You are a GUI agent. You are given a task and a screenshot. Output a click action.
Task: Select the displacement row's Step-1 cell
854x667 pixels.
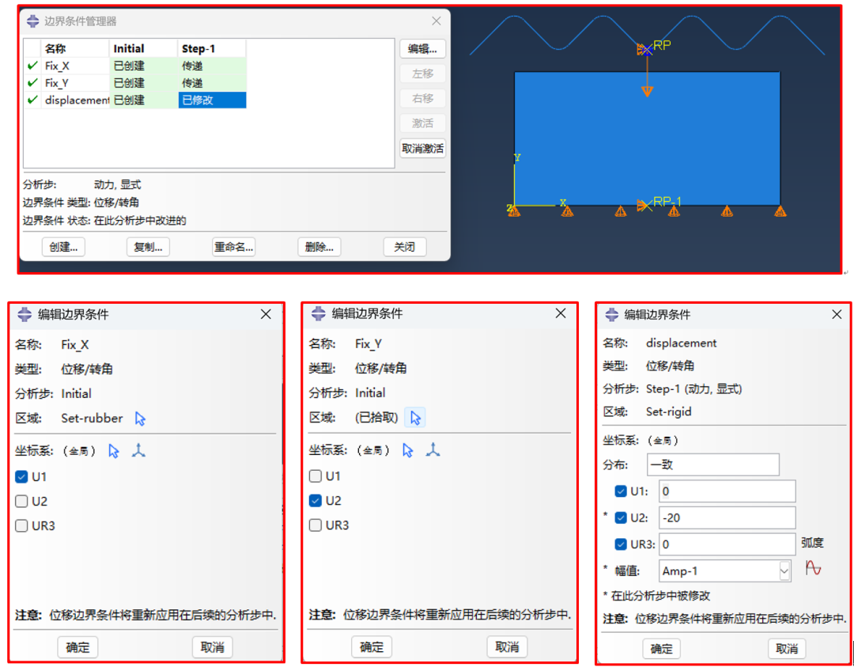pyautogui.click(x=211, y=100)
